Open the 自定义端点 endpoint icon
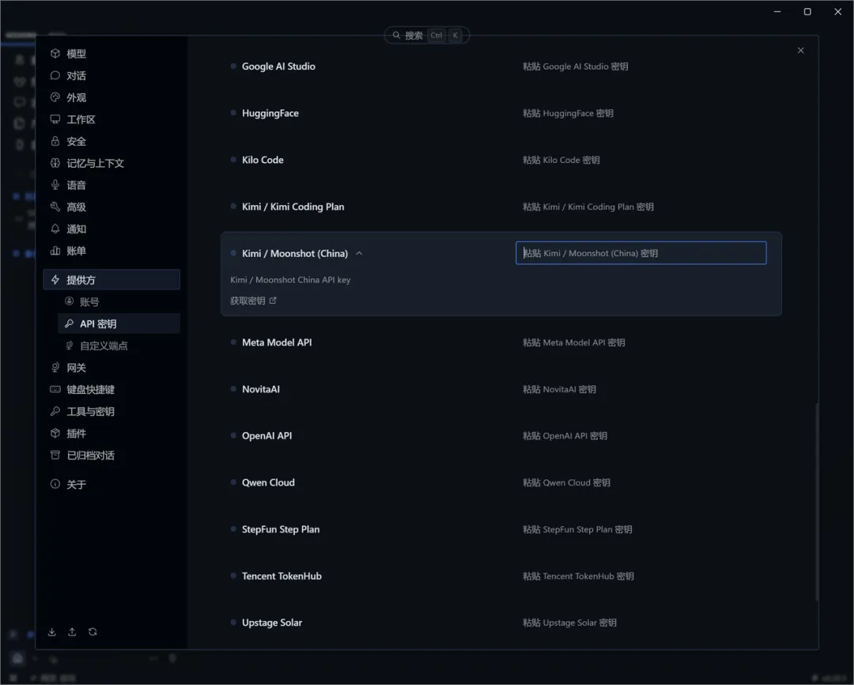The width and height of the screenshot is (854, 685). pyautogui.click(x=69, y=346)
